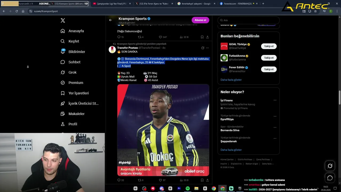Open more options for Bernardo Silva trend
341x192 pixels.
point(275,127)
